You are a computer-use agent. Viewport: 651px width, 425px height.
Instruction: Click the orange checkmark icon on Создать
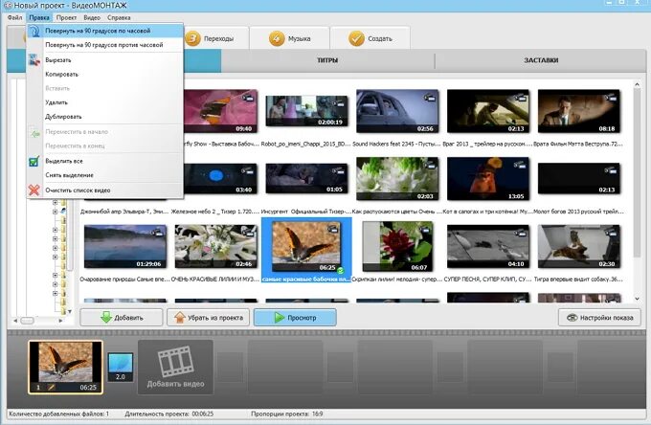click(x=356, y=38)
